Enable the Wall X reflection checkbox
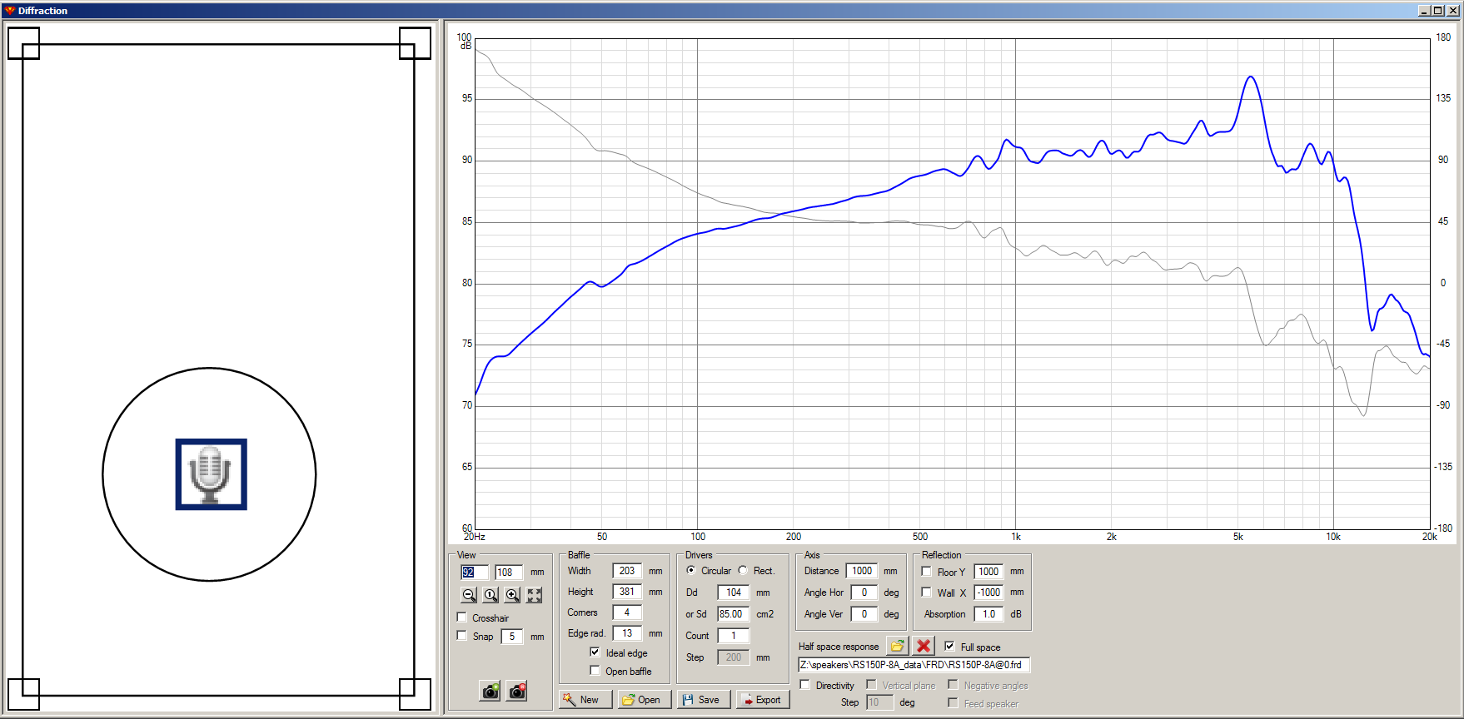 [x=926, y=593]
